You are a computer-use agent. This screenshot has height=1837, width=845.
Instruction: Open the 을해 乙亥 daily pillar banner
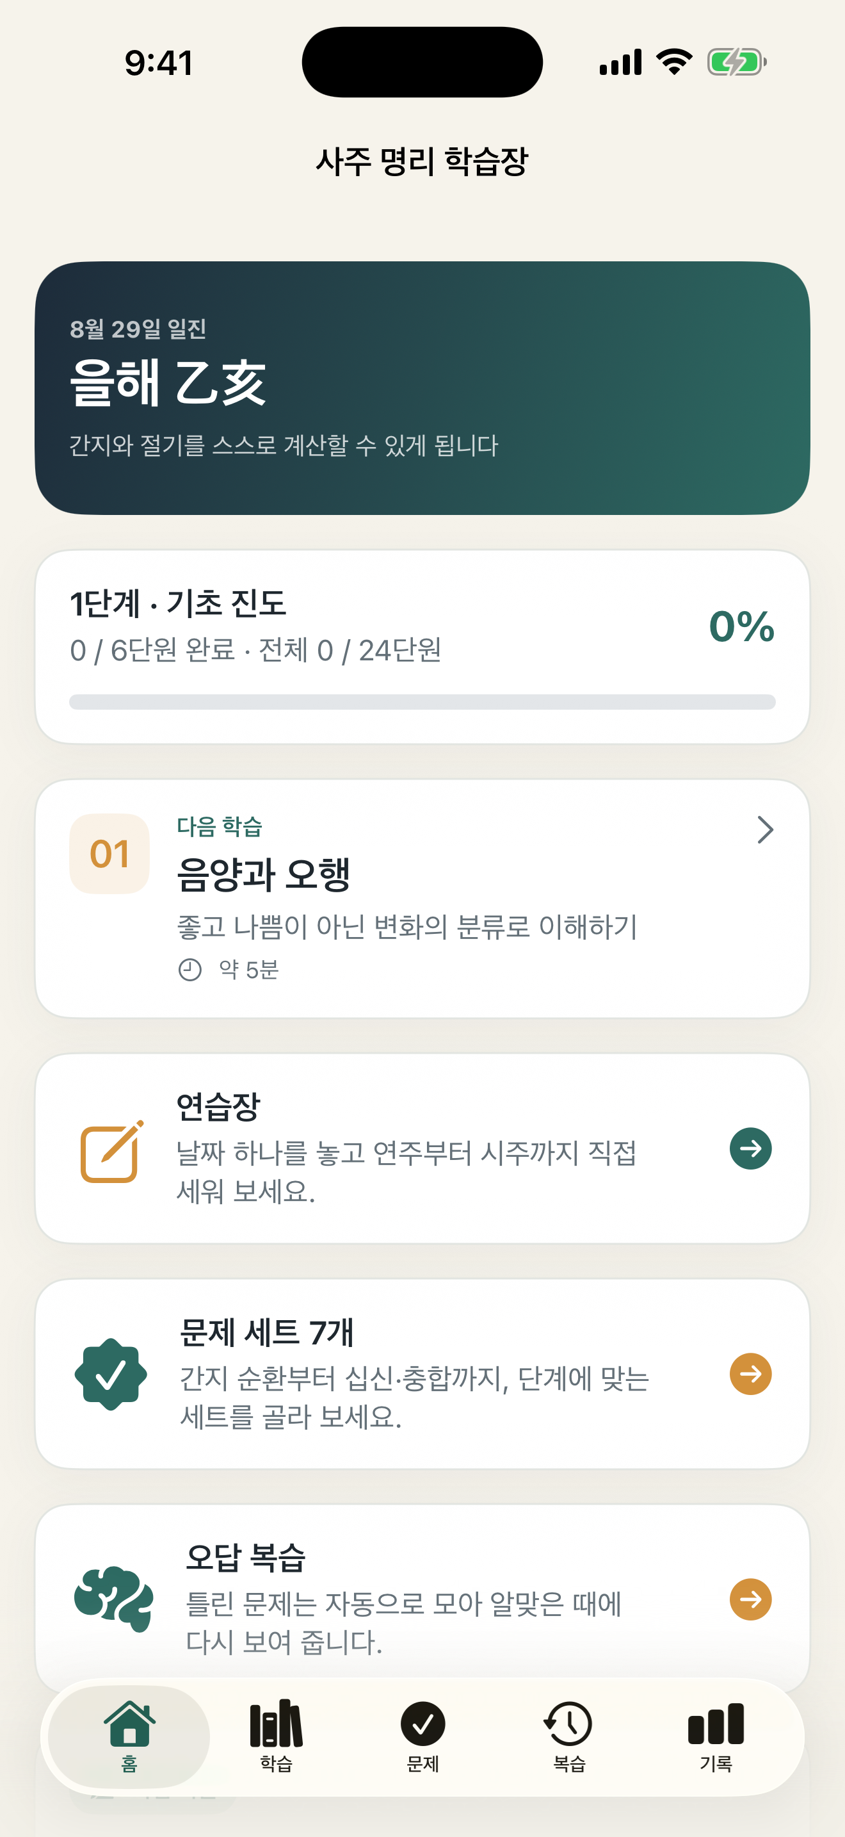coord(422,388)
